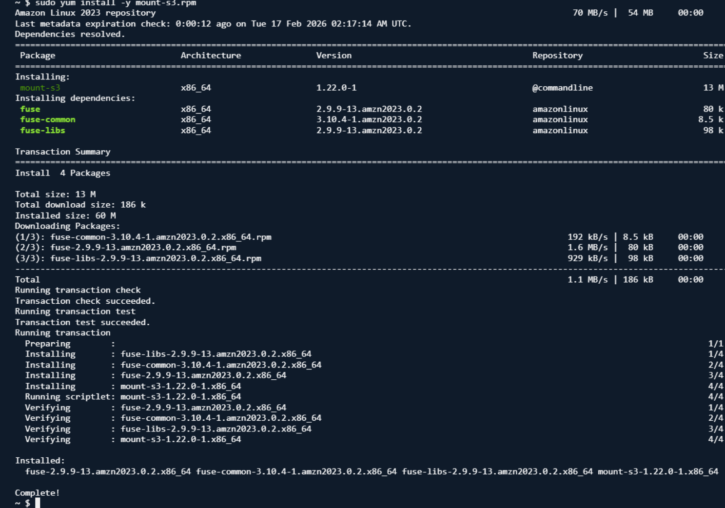Click "186 kB" in the Total row

point(638,280)
